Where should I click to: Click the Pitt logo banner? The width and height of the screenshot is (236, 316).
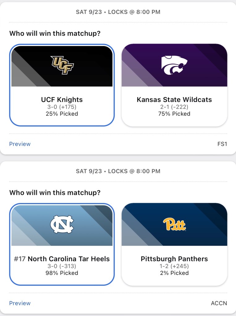coord(174,225)
